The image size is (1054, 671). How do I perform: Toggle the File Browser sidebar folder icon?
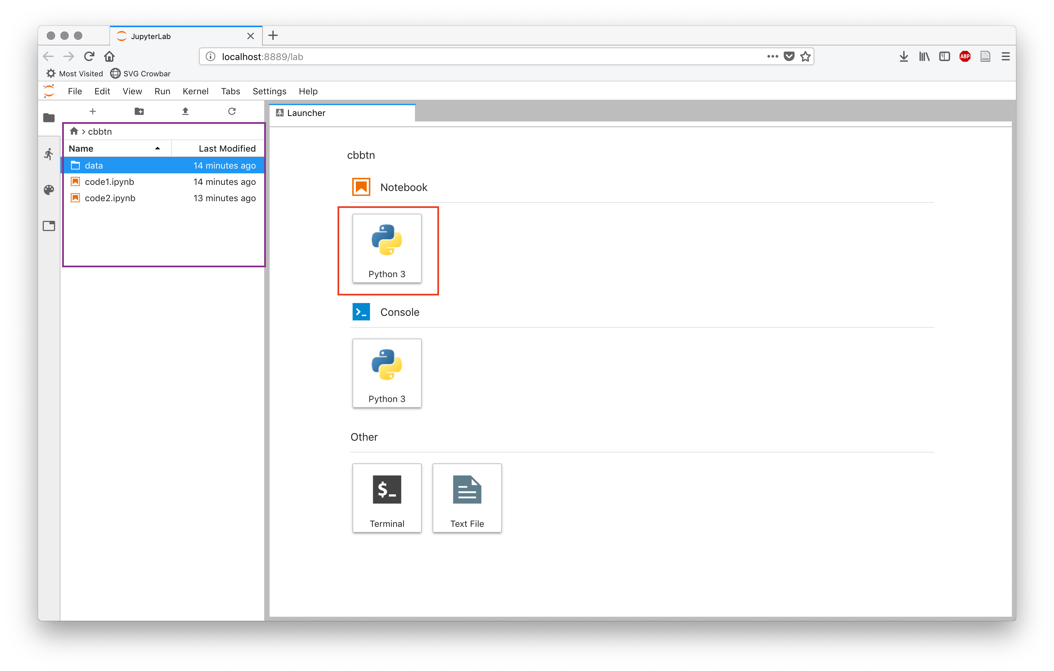49,118
